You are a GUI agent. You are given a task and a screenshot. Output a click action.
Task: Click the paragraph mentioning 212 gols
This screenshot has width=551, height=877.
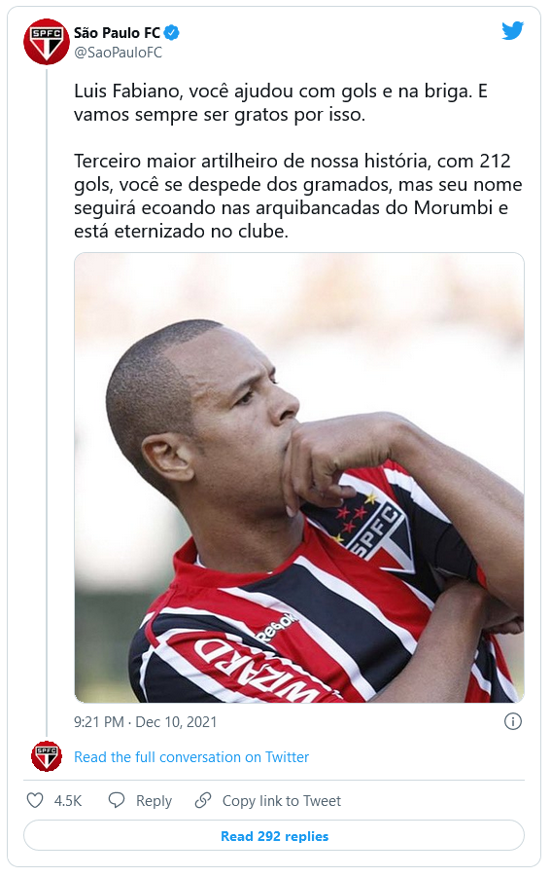tap(298, 196)
